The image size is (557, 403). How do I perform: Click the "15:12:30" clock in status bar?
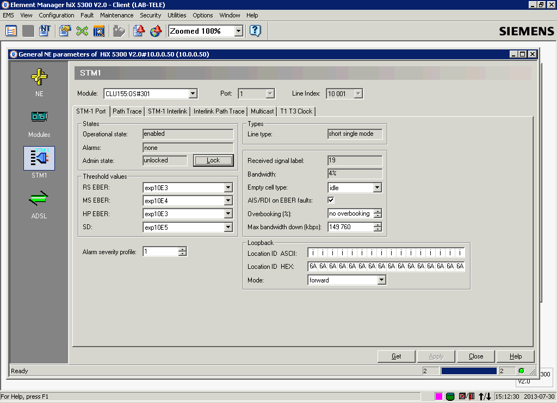click(507, 396)
